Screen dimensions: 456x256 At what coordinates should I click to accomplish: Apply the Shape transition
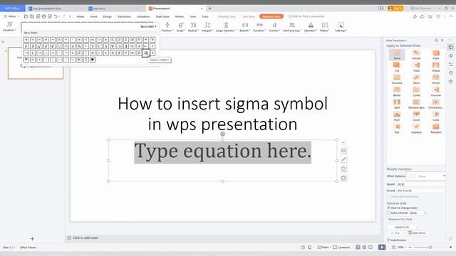(435, 67)
